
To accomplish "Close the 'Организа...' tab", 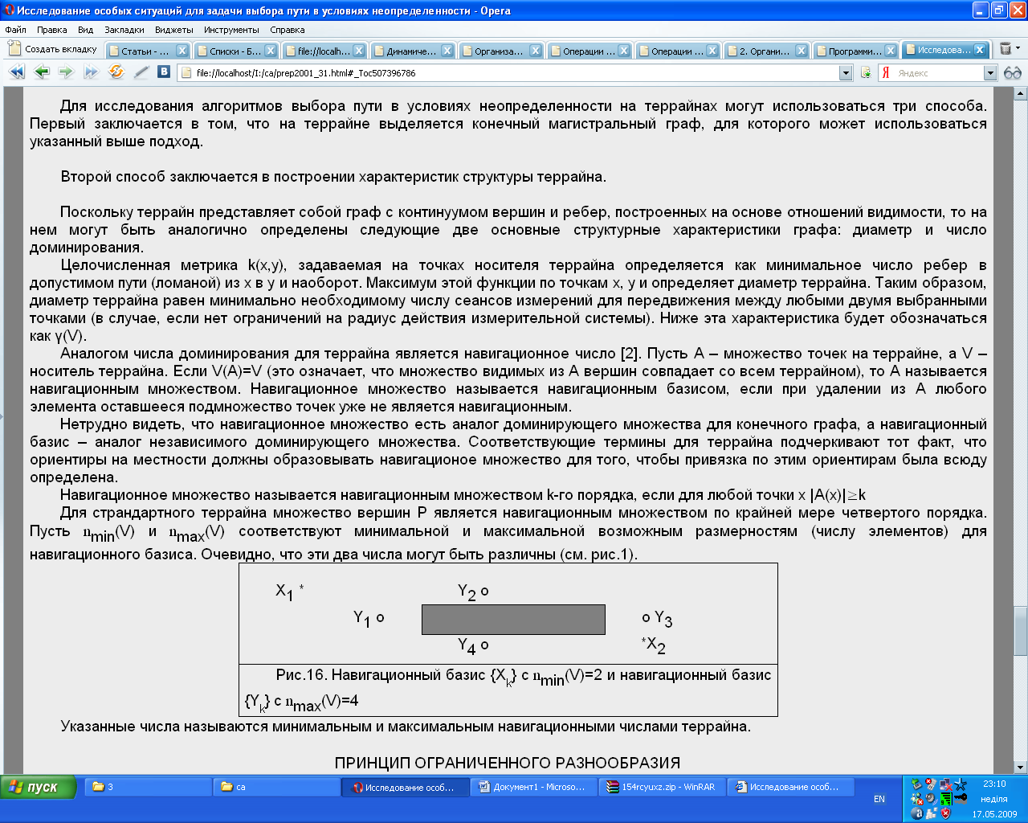I will point(536,51).
